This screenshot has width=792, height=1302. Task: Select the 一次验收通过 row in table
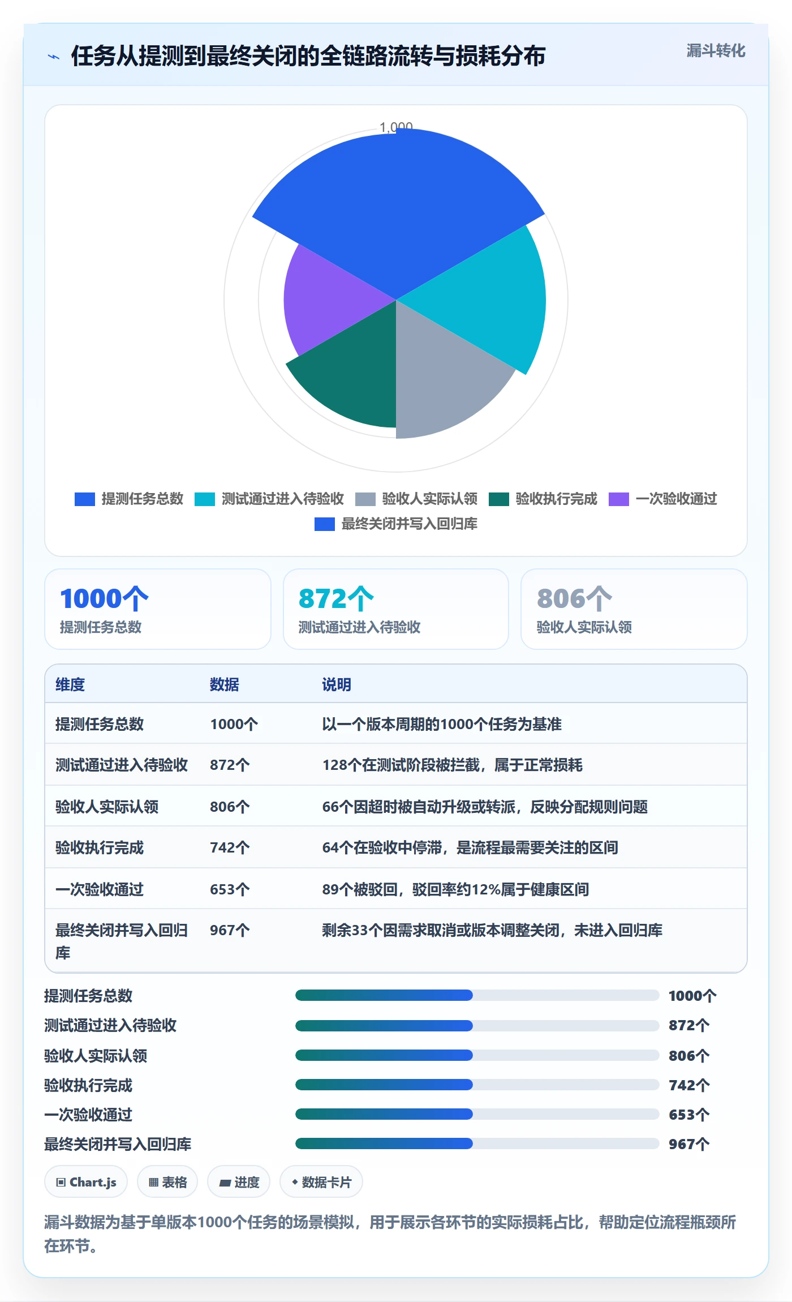click(396, 889)
